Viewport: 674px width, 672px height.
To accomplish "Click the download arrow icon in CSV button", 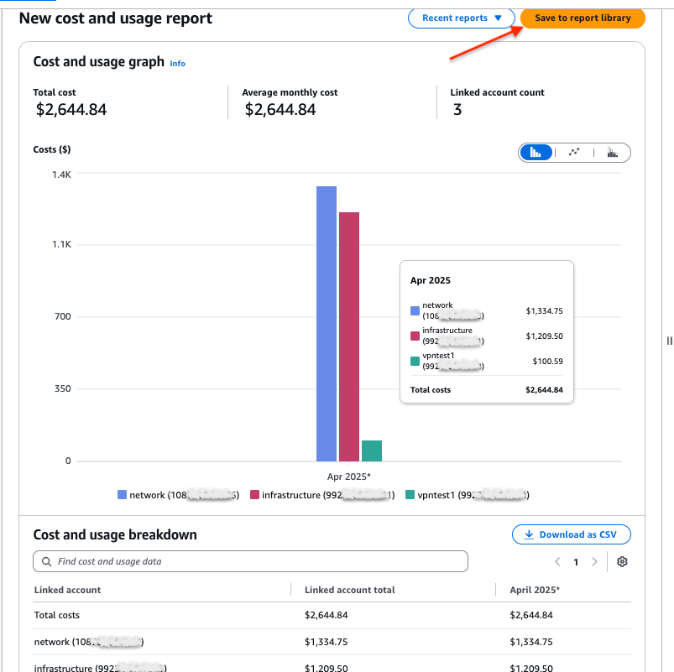I will (529, 534).
